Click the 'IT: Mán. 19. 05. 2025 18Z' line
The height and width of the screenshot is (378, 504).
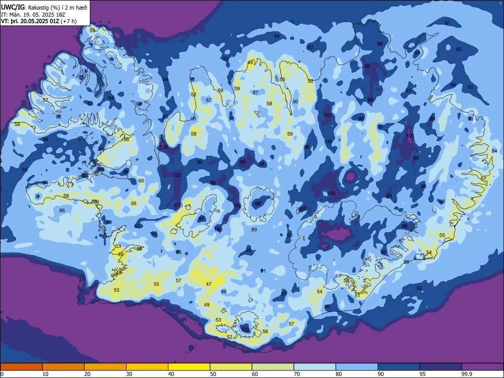point(33,15)
